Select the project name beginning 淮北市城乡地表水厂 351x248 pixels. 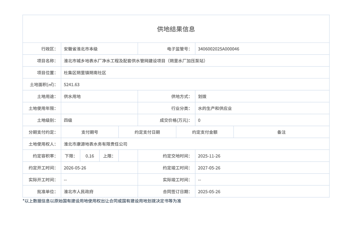coord(135,61)
